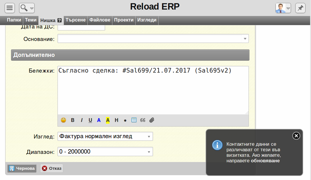Insert an emoticon via smiley icon
This screenshot has width=311, height=180.
click(64, 120)
